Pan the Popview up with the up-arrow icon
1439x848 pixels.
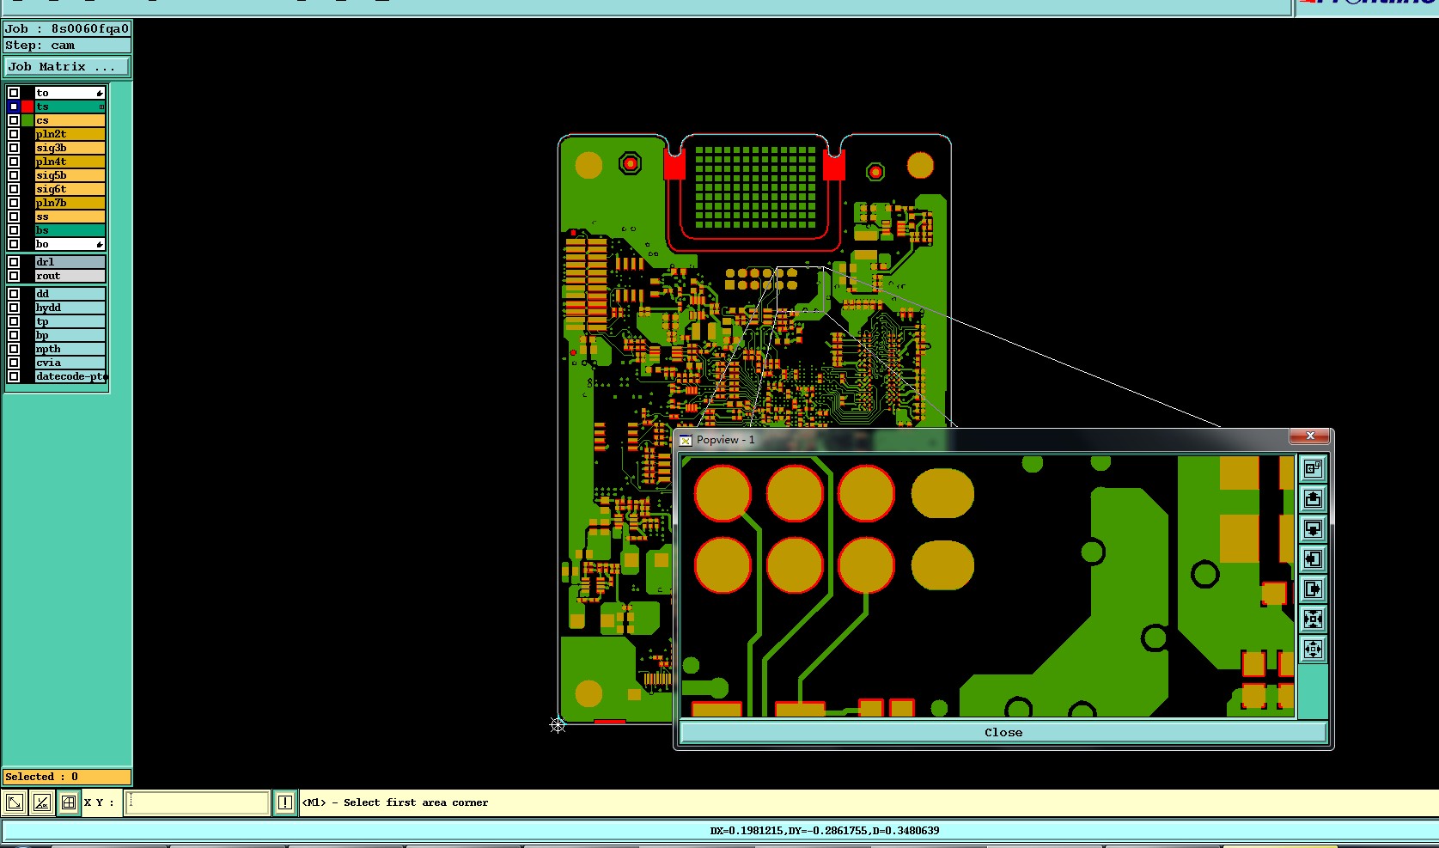pyautogui.click(x=1313, y=498)
